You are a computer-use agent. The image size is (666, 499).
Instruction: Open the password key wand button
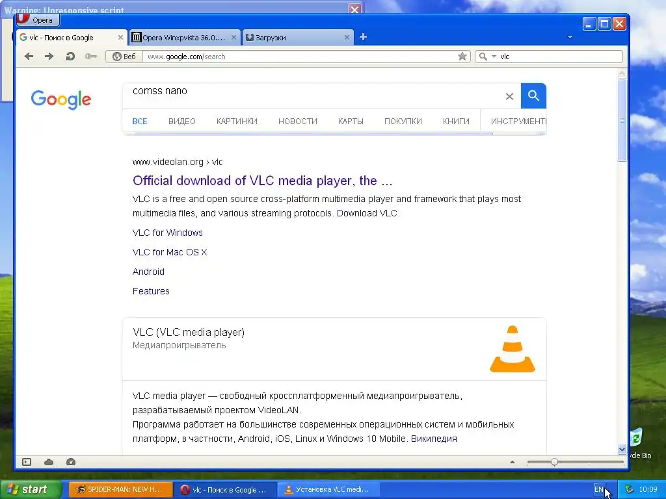click(x=91, y=57)
